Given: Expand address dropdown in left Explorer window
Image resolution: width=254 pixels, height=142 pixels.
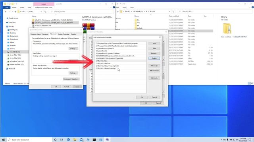Looking at the screenshot, I should tap(41, 11).
